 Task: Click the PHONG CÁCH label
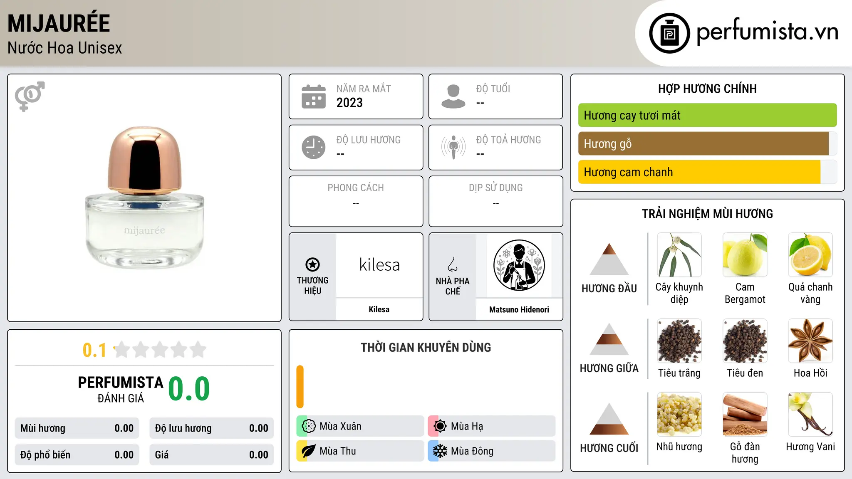click(x=356, y=188)
